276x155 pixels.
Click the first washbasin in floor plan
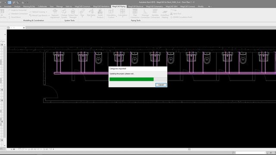click(x=59, y=56)
